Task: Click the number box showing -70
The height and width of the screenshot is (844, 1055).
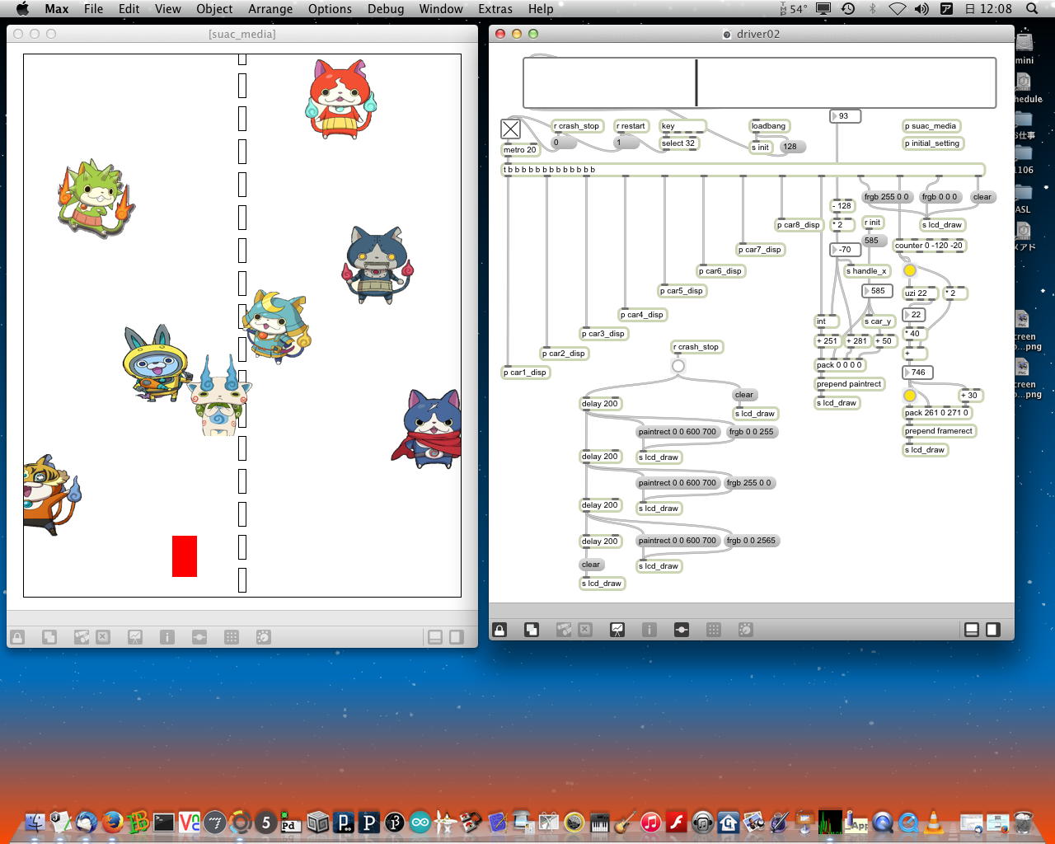Action: coord(845,250)
